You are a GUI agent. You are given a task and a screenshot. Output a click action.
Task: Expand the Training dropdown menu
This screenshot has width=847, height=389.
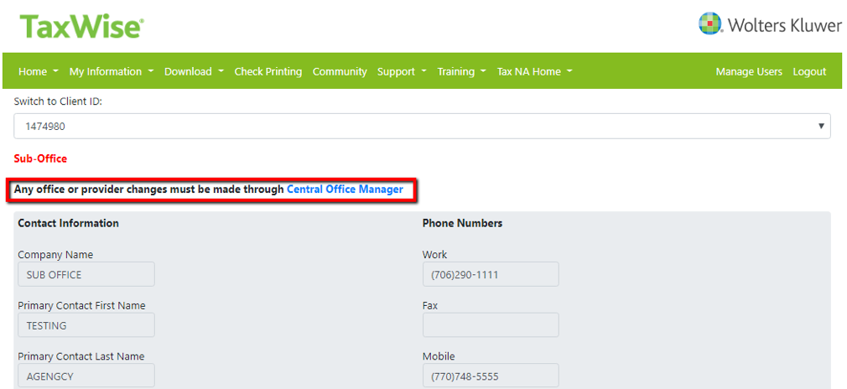(x=462, y=71)
